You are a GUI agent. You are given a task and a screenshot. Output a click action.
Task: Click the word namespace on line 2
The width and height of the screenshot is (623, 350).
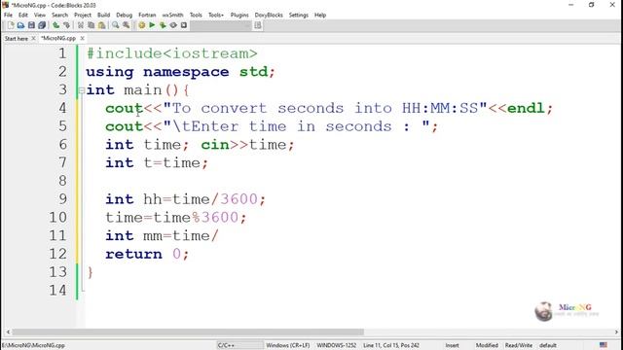coord(186,72)
